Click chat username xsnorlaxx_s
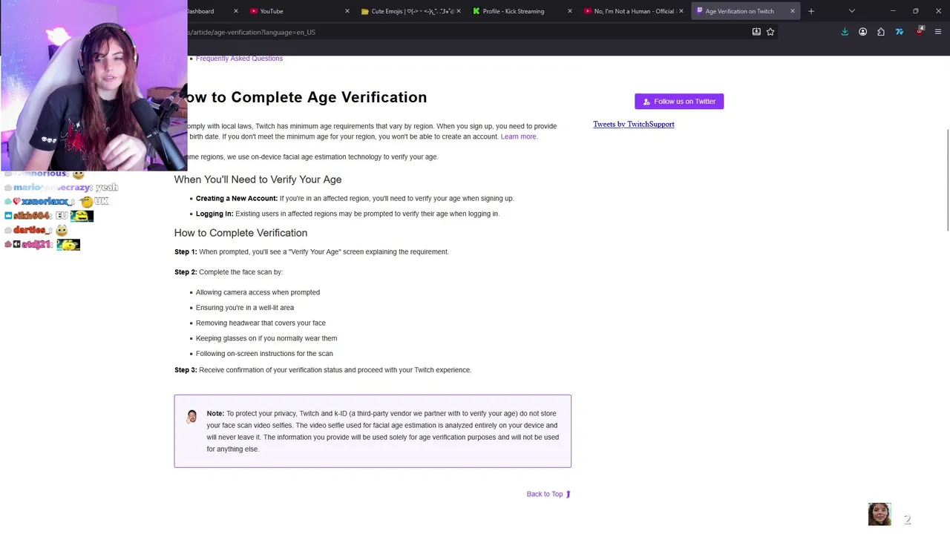The image size is (950, 534). [x=47, y=202]
